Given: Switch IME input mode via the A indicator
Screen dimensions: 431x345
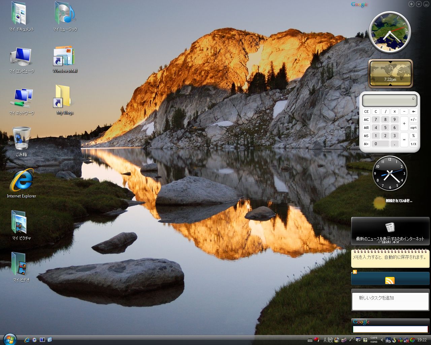Looking at the screenshot, I should [325, 340].
